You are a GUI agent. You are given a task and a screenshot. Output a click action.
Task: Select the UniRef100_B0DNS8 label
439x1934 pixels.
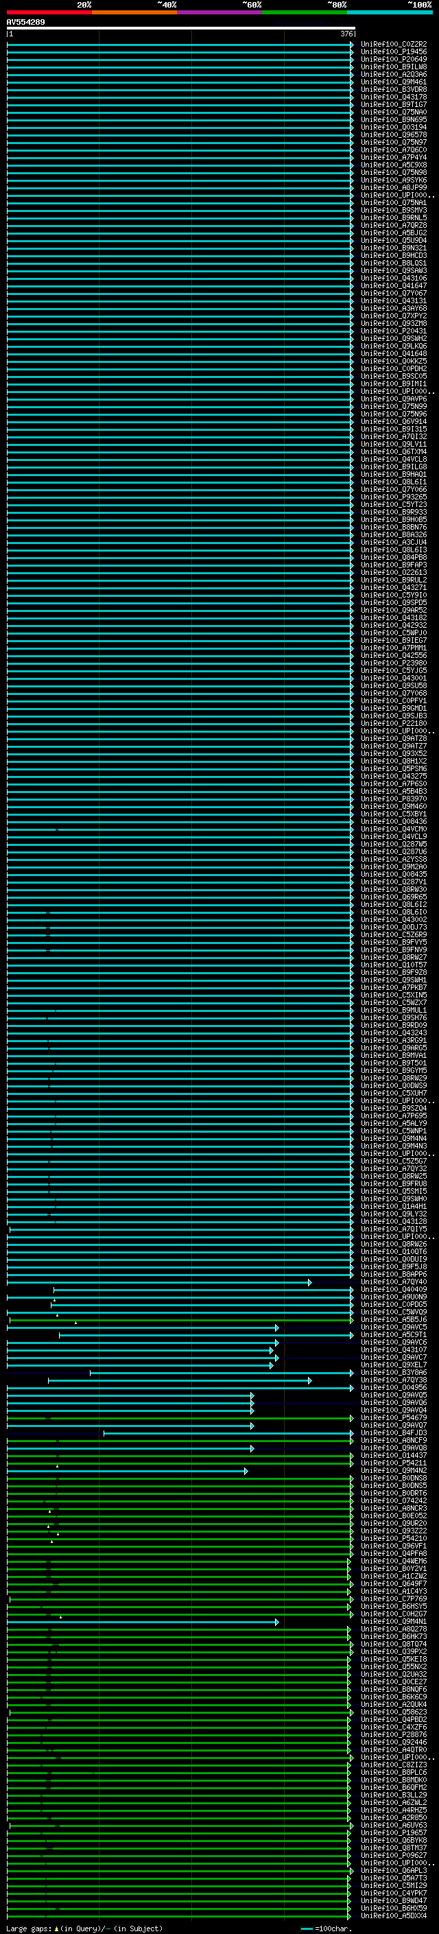[394, 1478]
